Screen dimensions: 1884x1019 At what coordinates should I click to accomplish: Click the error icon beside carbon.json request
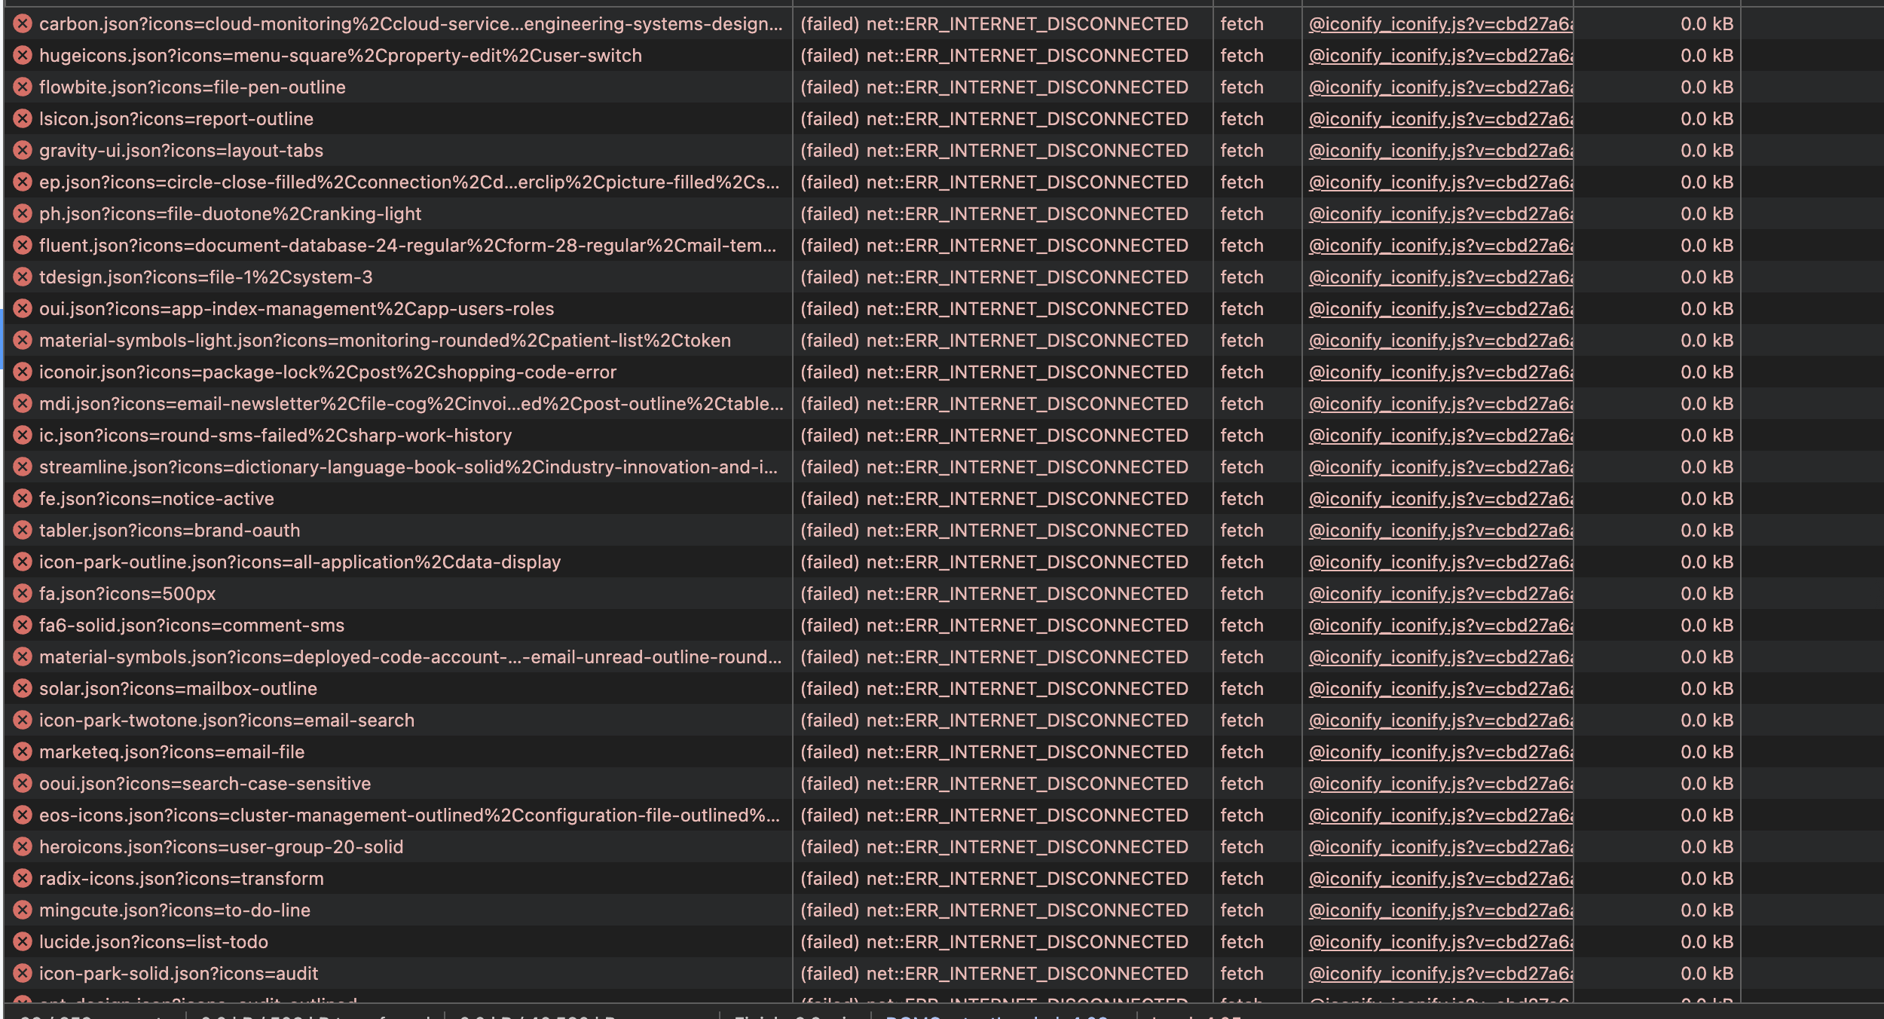coord(23,24)
